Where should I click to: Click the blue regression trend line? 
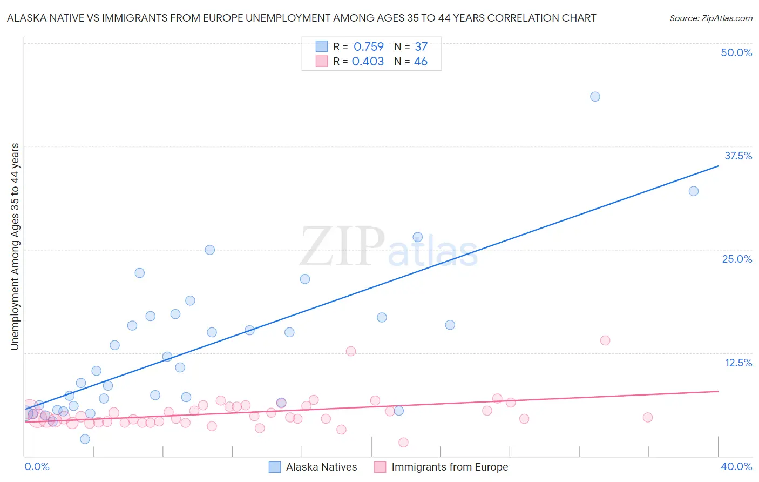[x=371, y=287]
